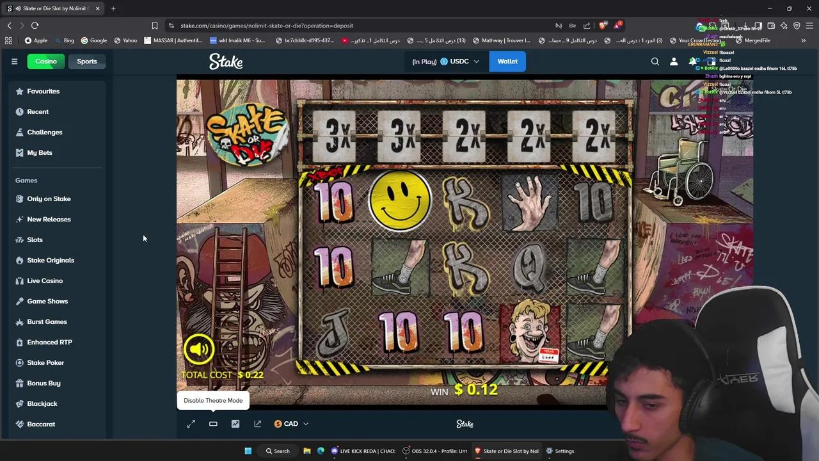Screen dimensions: 819x461
Task: Go back in browser history
Action: [9, 26]
